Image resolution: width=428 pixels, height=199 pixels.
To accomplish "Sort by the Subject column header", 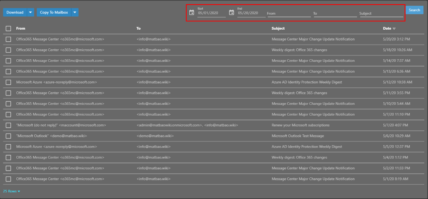I will tap(278, 28).
